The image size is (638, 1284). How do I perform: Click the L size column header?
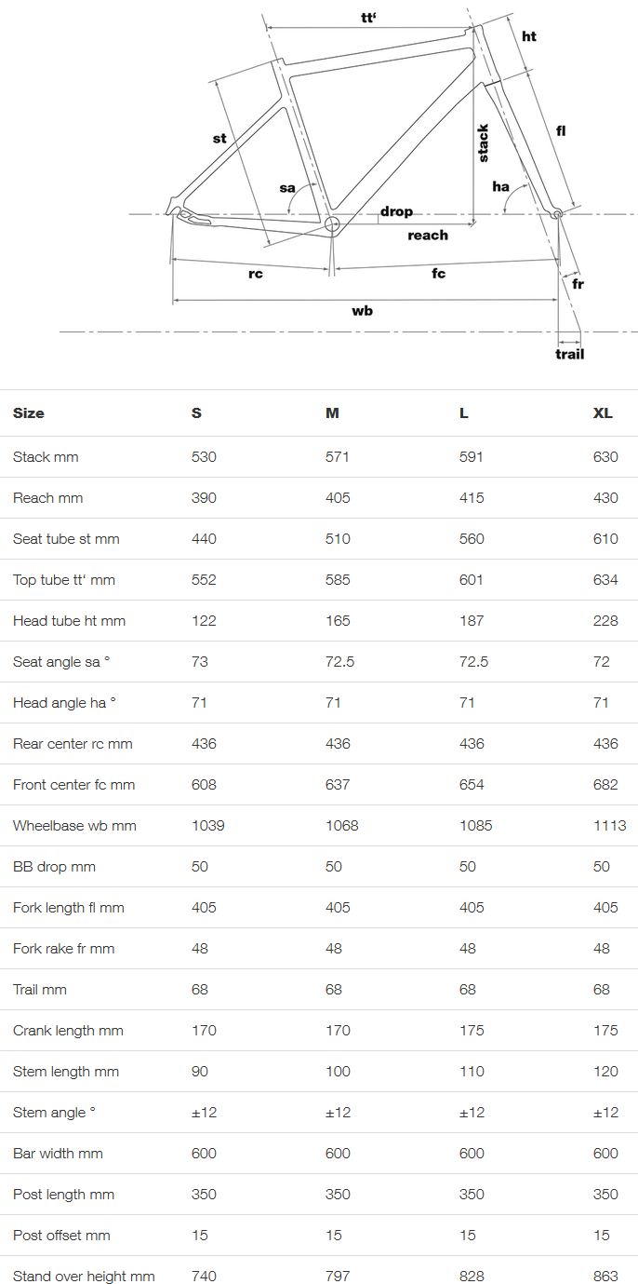click(x=464, y=412)
